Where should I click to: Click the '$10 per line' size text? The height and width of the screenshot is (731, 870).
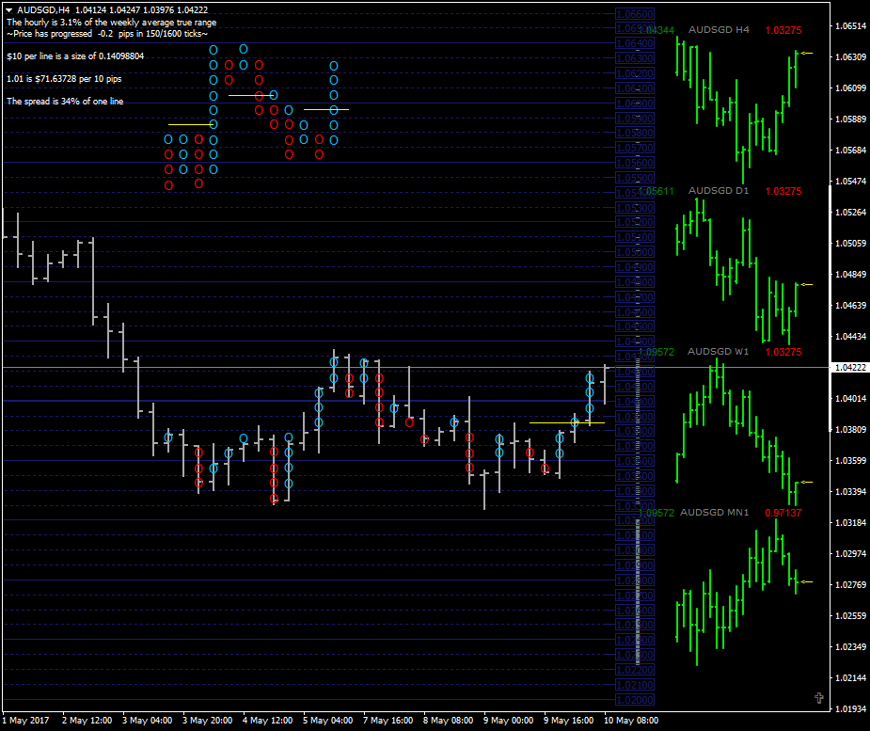75,56
